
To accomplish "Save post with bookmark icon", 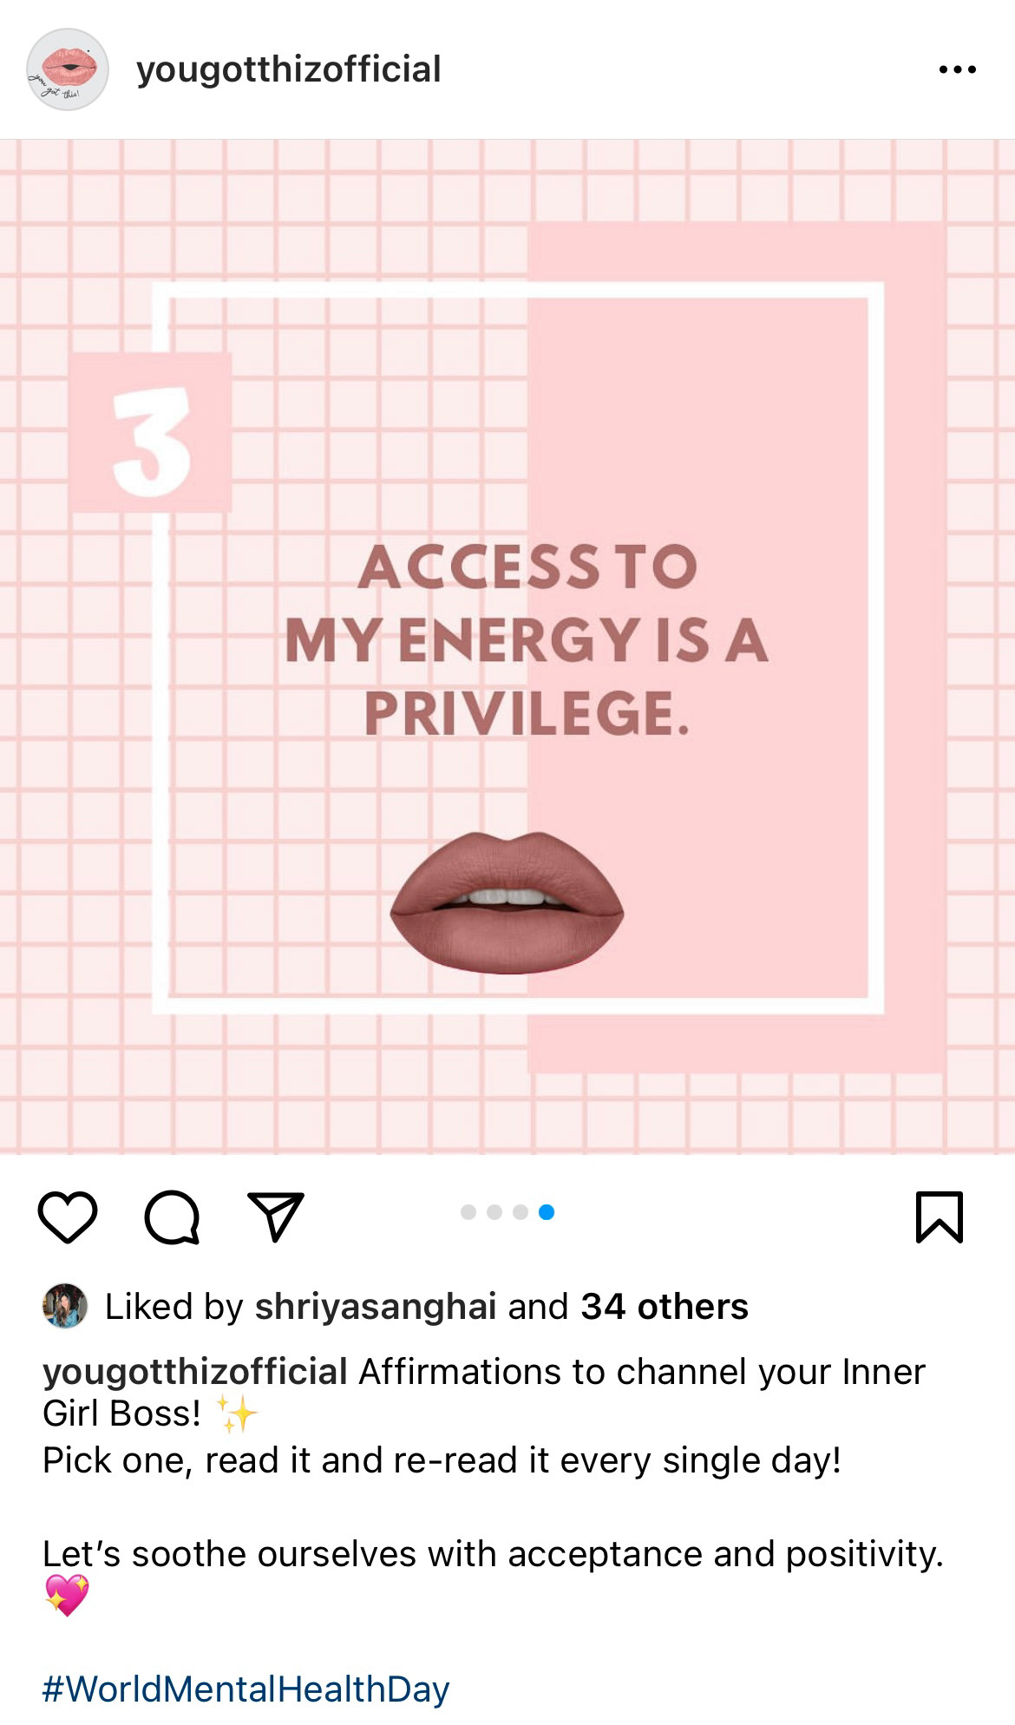I will 940,1217.
